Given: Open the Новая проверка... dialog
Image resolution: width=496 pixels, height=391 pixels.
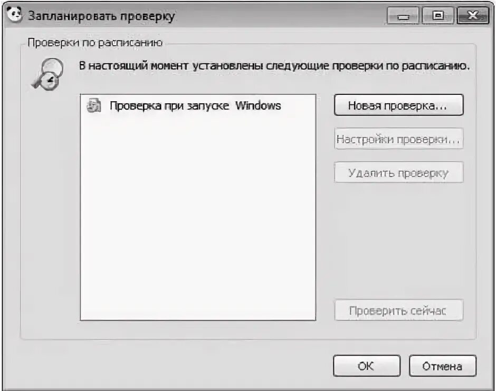Looking at the screenshot, I should [x=398, y=105].
